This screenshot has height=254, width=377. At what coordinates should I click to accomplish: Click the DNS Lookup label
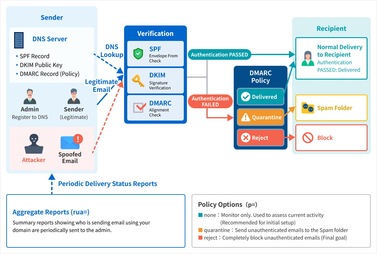tap(112, 51)
